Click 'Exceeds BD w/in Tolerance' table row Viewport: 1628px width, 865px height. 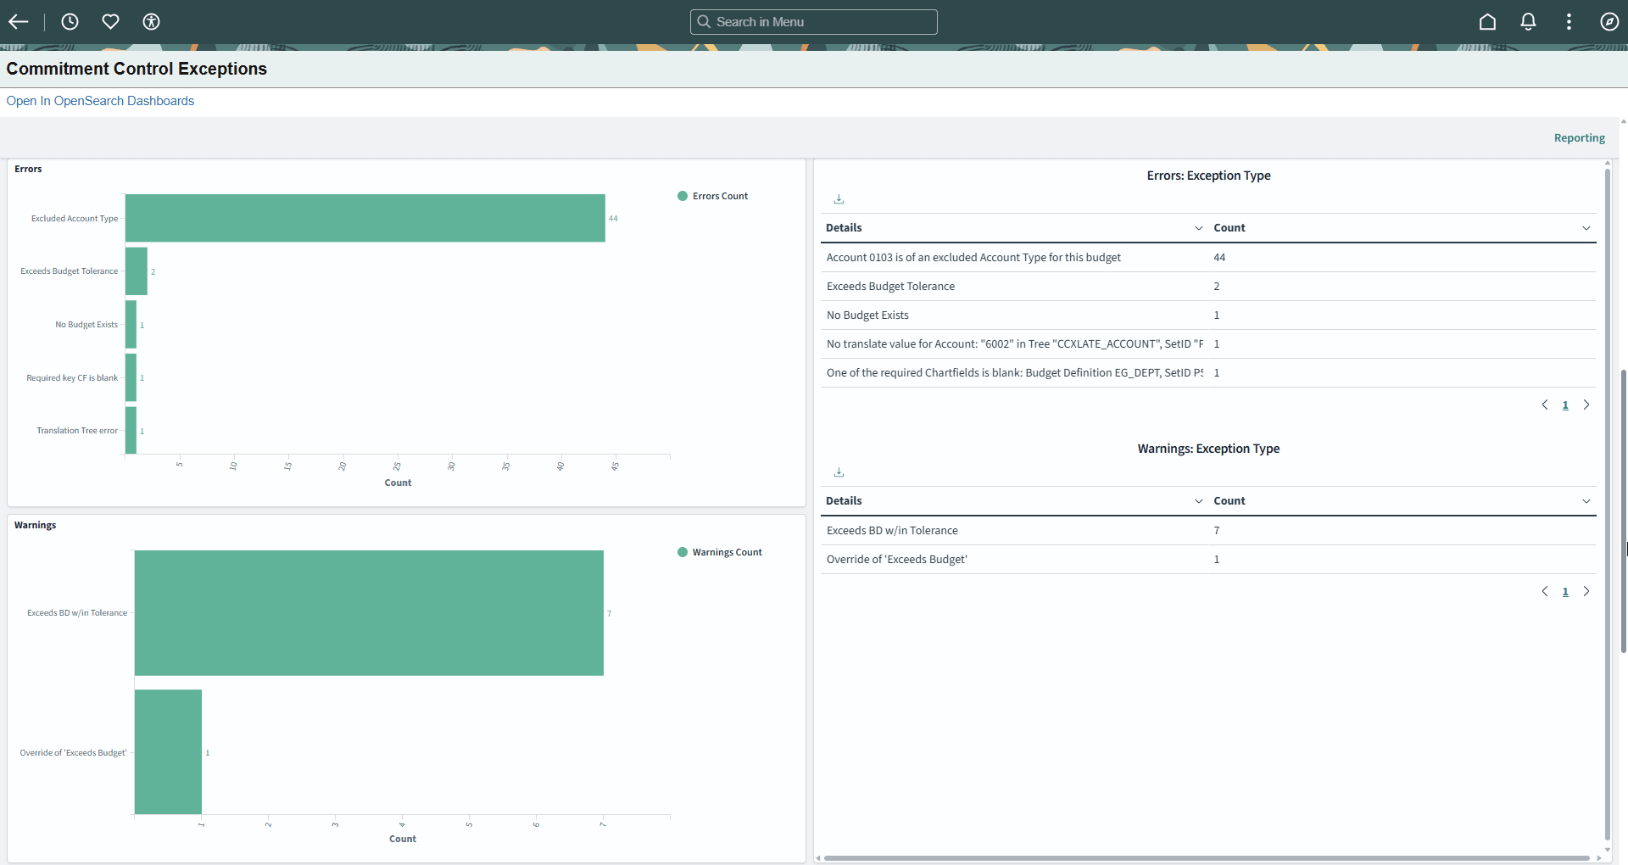[1208, 531]
